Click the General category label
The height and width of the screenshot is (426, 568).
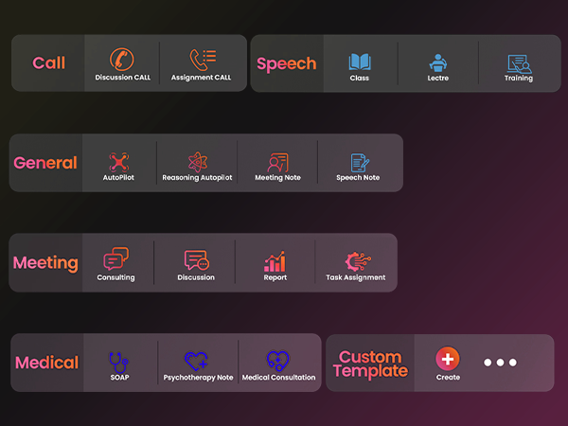pos(45,163)
